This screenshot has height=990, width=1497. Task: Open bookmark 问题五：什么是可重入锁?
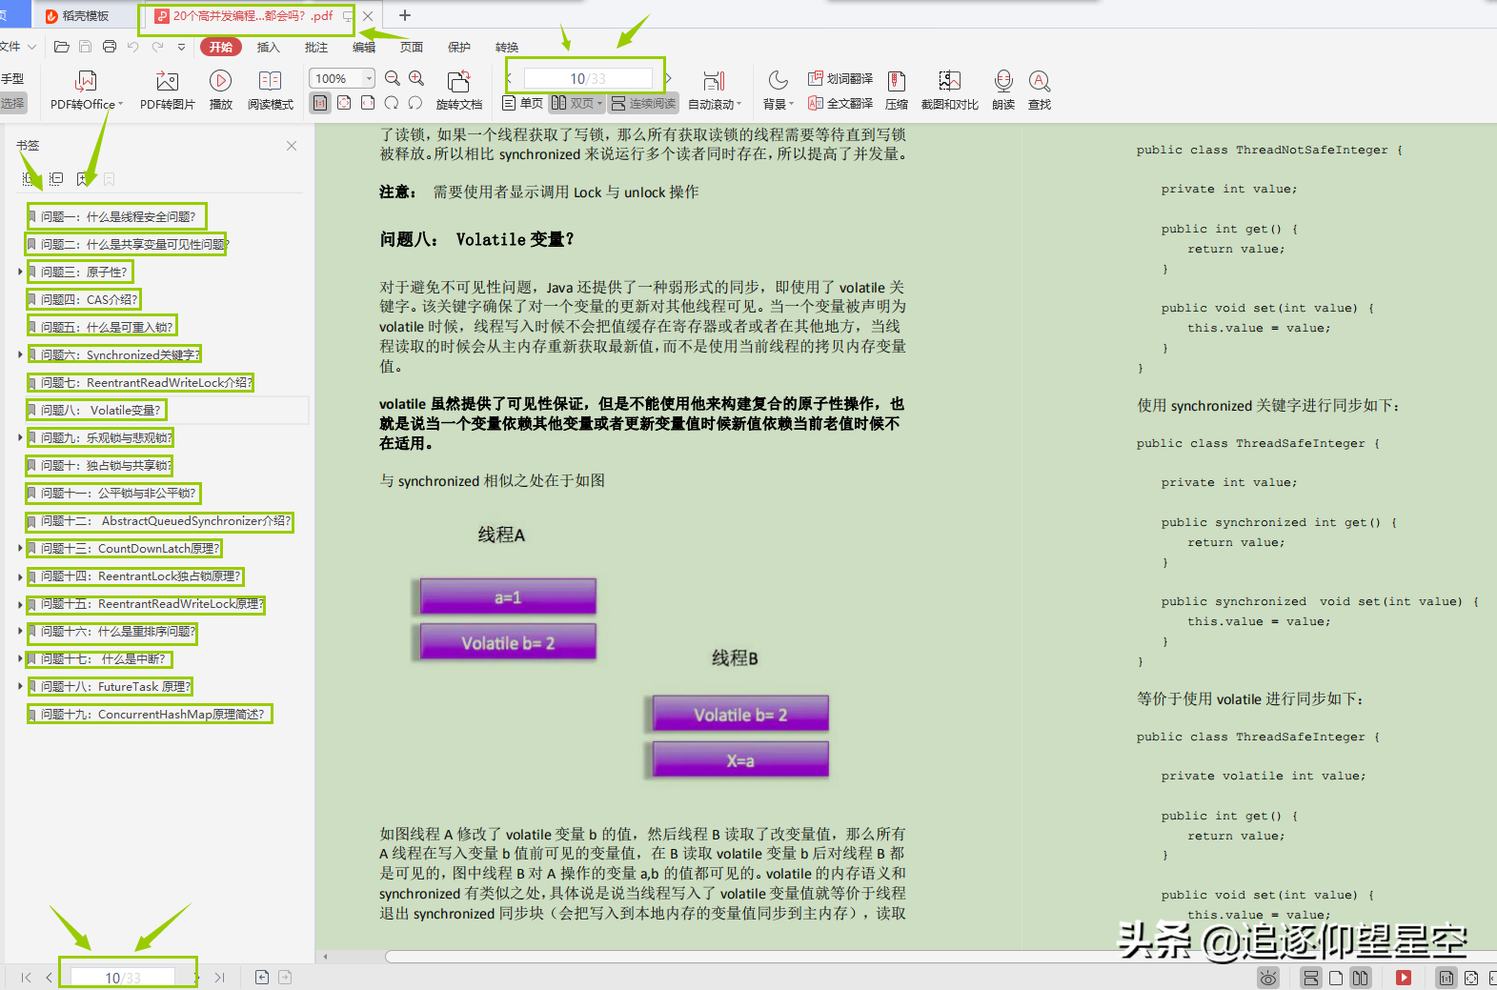tap(106, 327)
